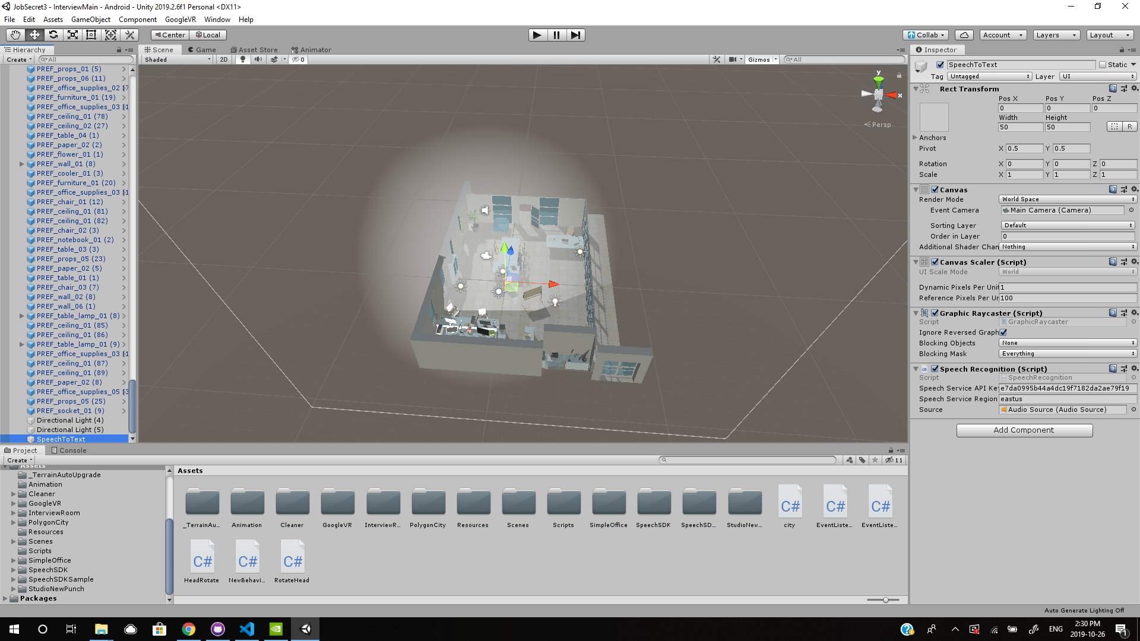Disable the Canvas component checkbox
Image resolution: width=1140 pixels, height=641 pixels.
click(935, 190)
